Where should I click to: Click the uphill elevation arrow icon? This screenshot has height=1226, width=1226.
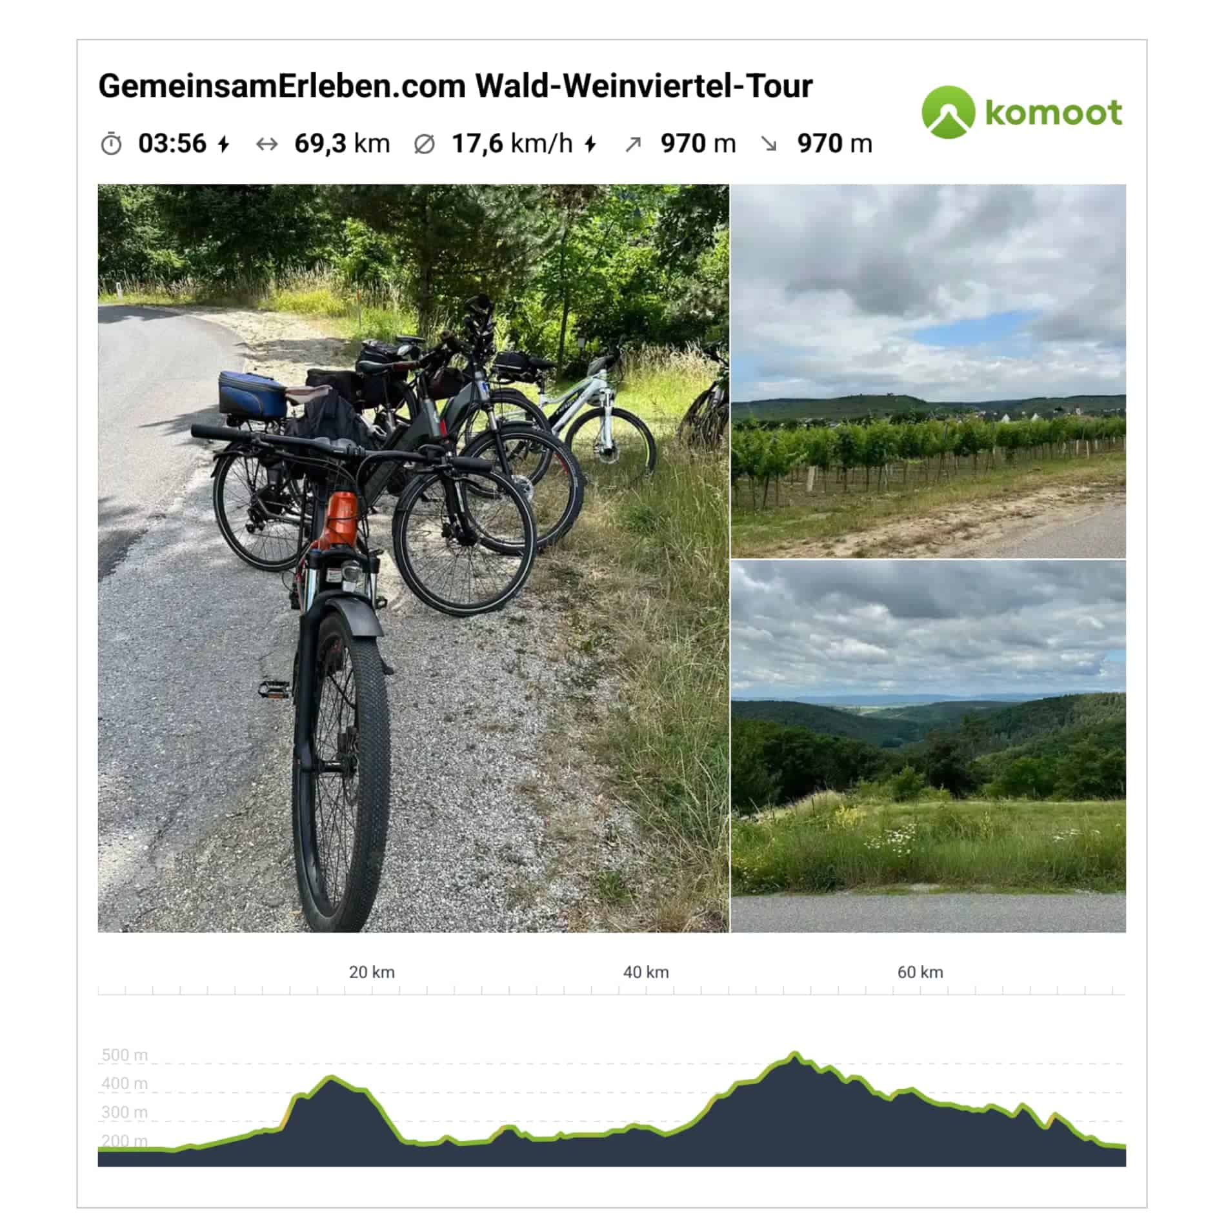point(633,145)
